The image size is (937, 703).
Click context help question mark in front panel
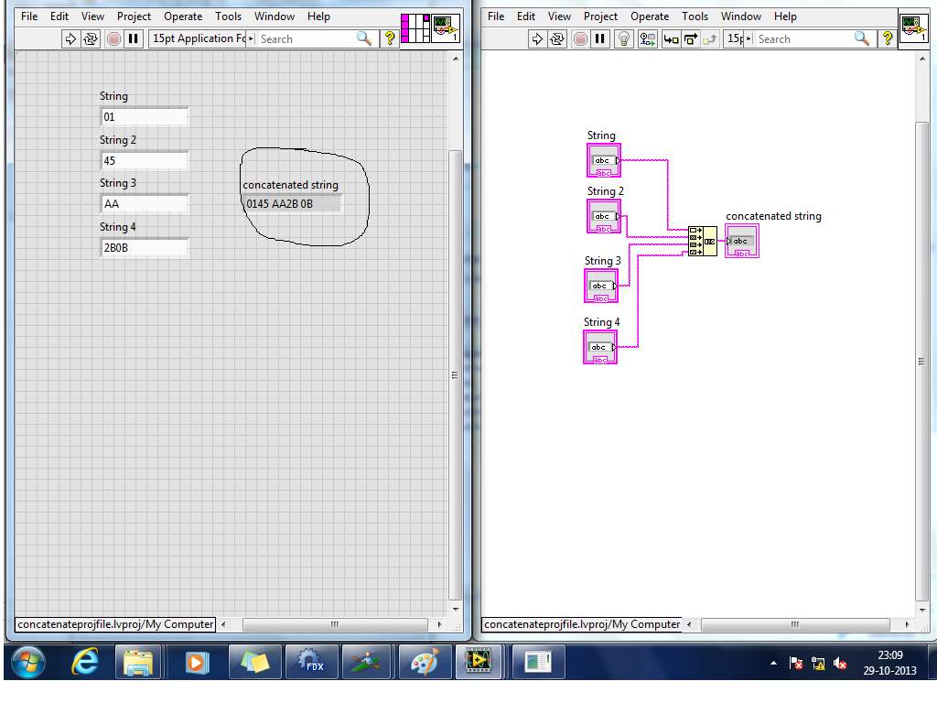click(x=389, y=38)
